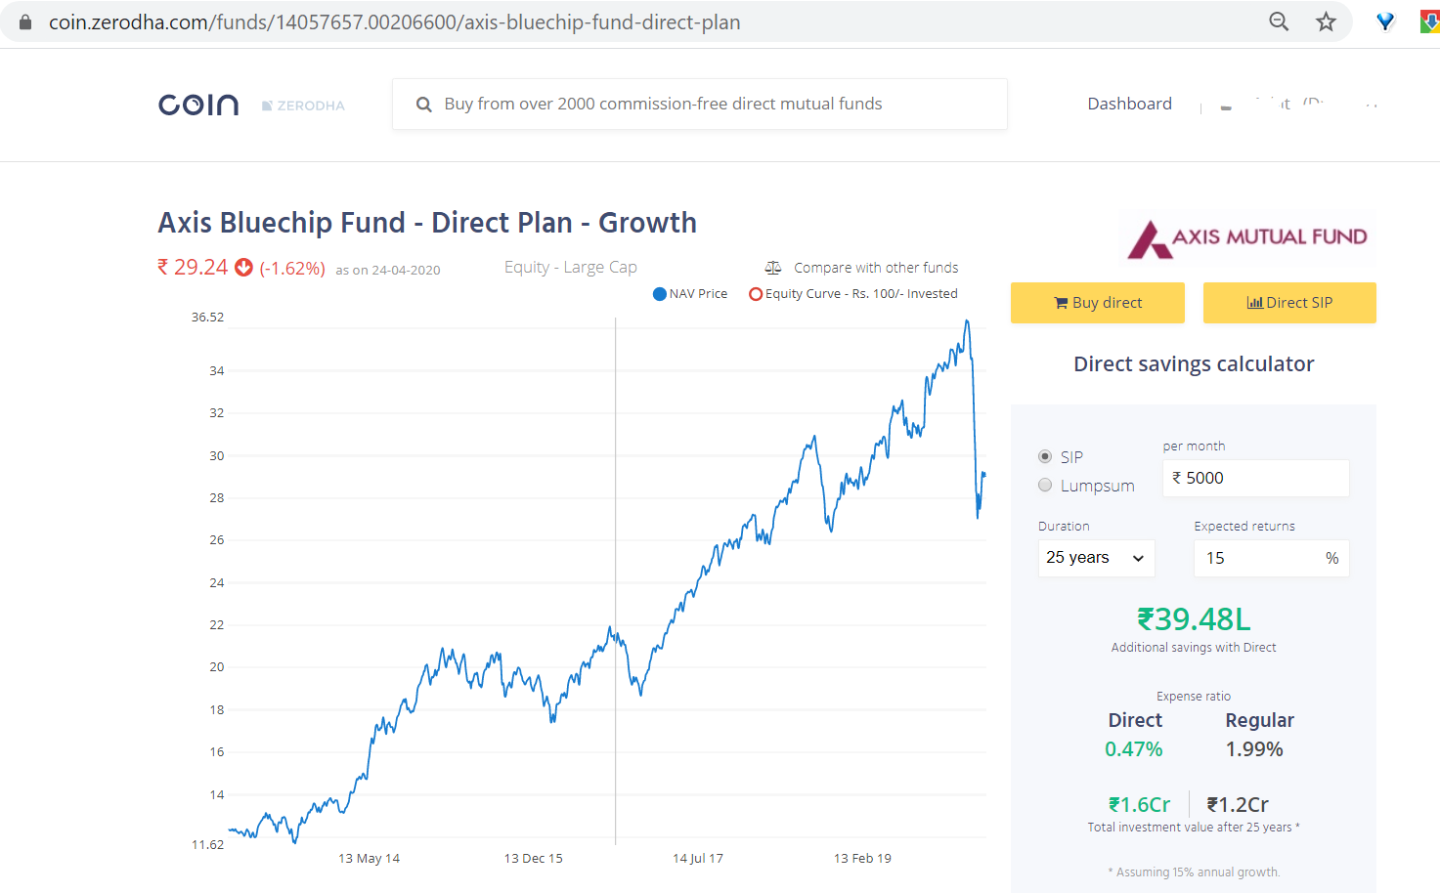Click the search magnifier icon in the fund search box

[x=424, y=105]
